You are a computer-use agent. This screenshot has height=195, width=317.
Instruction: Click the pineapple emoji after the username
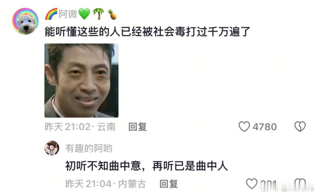[x=112, y=14]
